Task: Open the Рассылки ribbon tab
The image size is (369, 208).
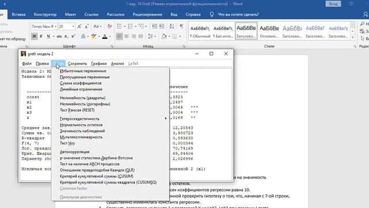Action: click(x=115, y=14)
